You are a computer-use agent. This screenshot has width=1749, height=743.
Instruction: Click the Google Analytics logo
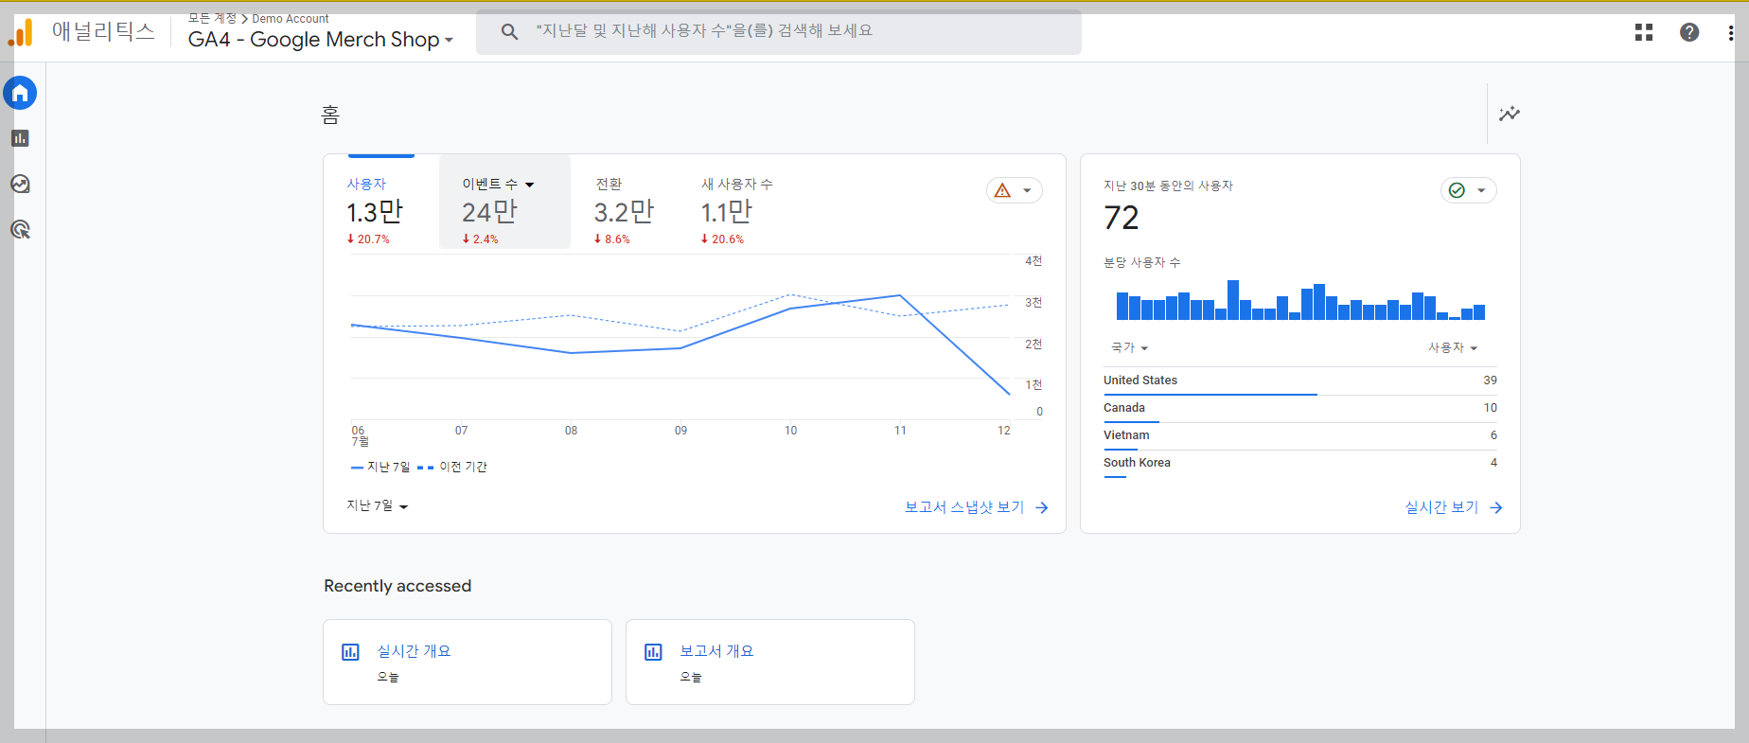tap(20, 32)
